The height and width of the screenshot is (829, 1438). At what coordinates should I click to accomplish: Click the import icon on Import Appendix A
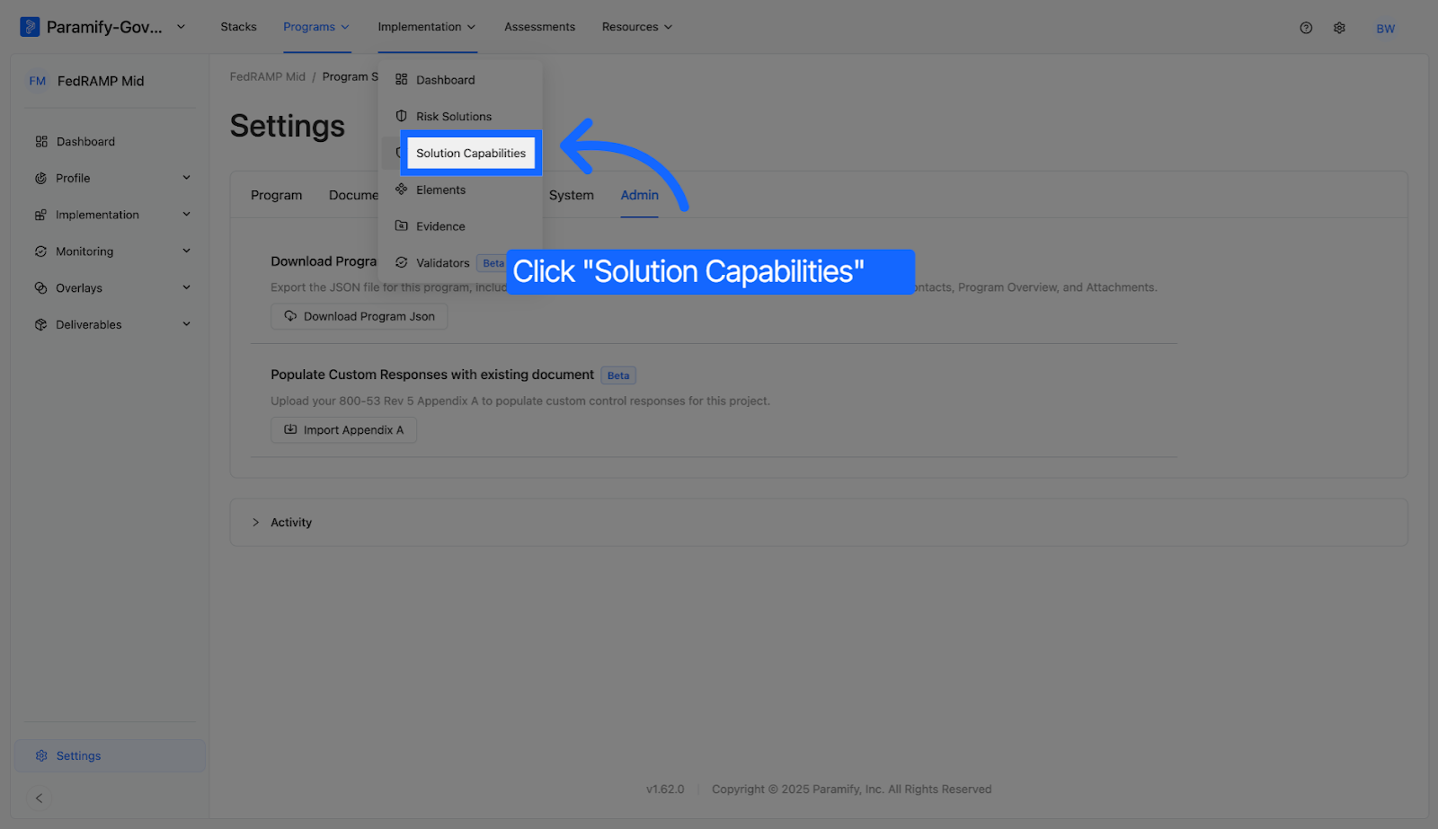point(290,430)
